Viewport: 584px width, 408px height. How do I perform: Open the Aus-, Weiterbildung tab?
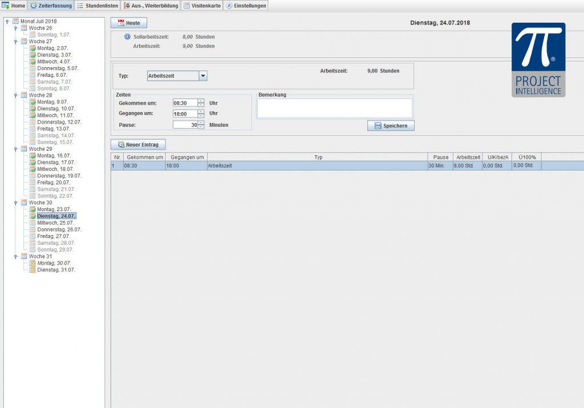tap(151, 6)
